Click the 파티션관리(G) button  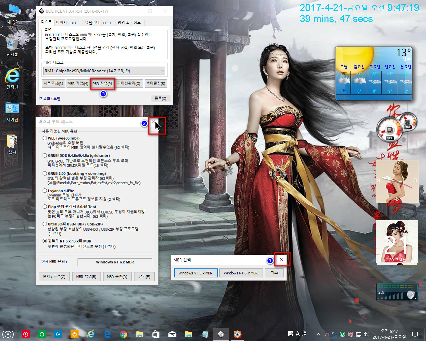[x=128, y=83]
